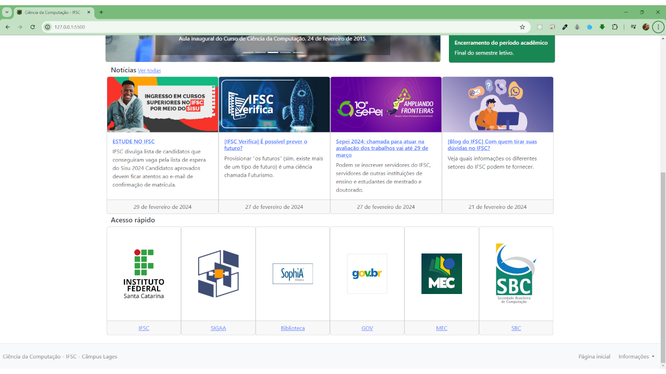Click the gov.br logo in Acesso rápido
Image resolution: width=666 pixels, height=374 pixels.
pyautogui.click(x=367, y=274)
